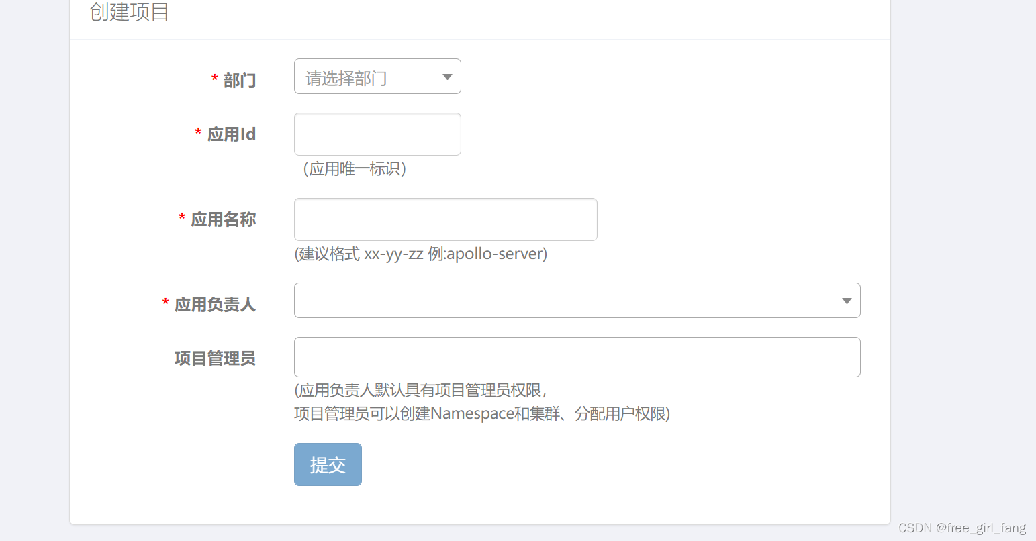Click the 创建项目 heading text
This screenshot has height=541, width=1036.
click(129, 12)
